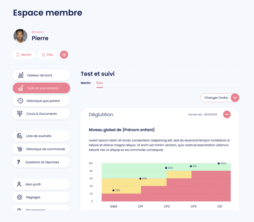254x222 pixels.
Task: Click the gear Réglages icon
Action: 20,197
